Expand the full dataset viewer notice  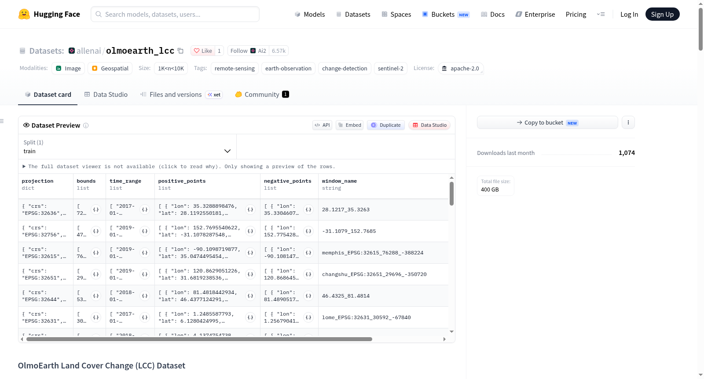point(179,166)
